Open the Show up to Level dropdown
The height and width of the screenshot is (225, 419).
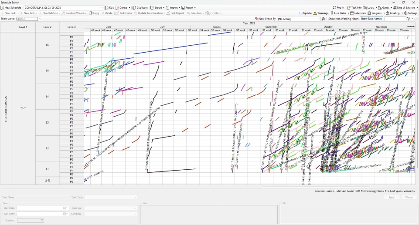pos(40,19)
